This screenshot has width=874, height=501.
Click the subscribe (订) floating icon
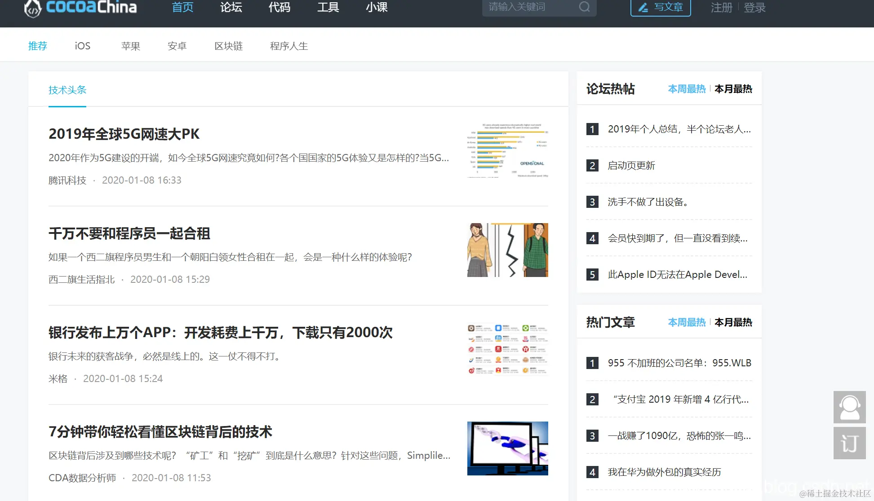849,444
